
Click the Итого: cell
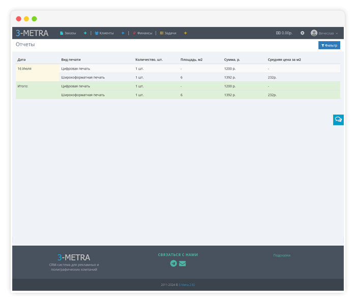point(38,90)
